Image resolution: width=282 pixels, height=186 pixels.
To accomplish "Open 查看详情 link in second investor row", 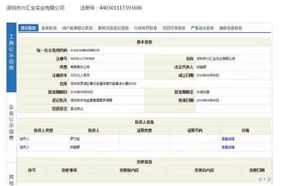I will click(x=228, y=147).
